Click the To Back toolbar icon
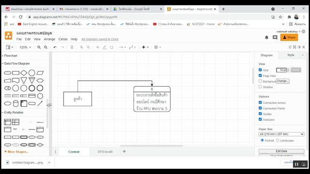Viewport: 310px width, 174px height. (88, 47)
